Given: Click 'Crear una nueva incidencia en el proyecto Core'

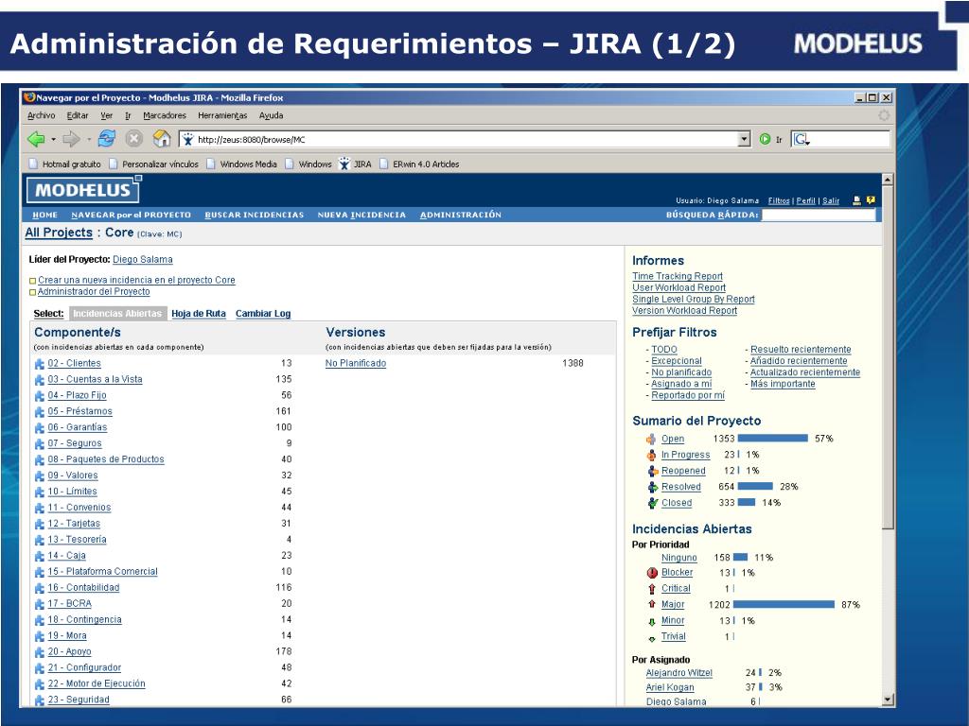Looking at the screenshot, I should [x=136, y=280].
